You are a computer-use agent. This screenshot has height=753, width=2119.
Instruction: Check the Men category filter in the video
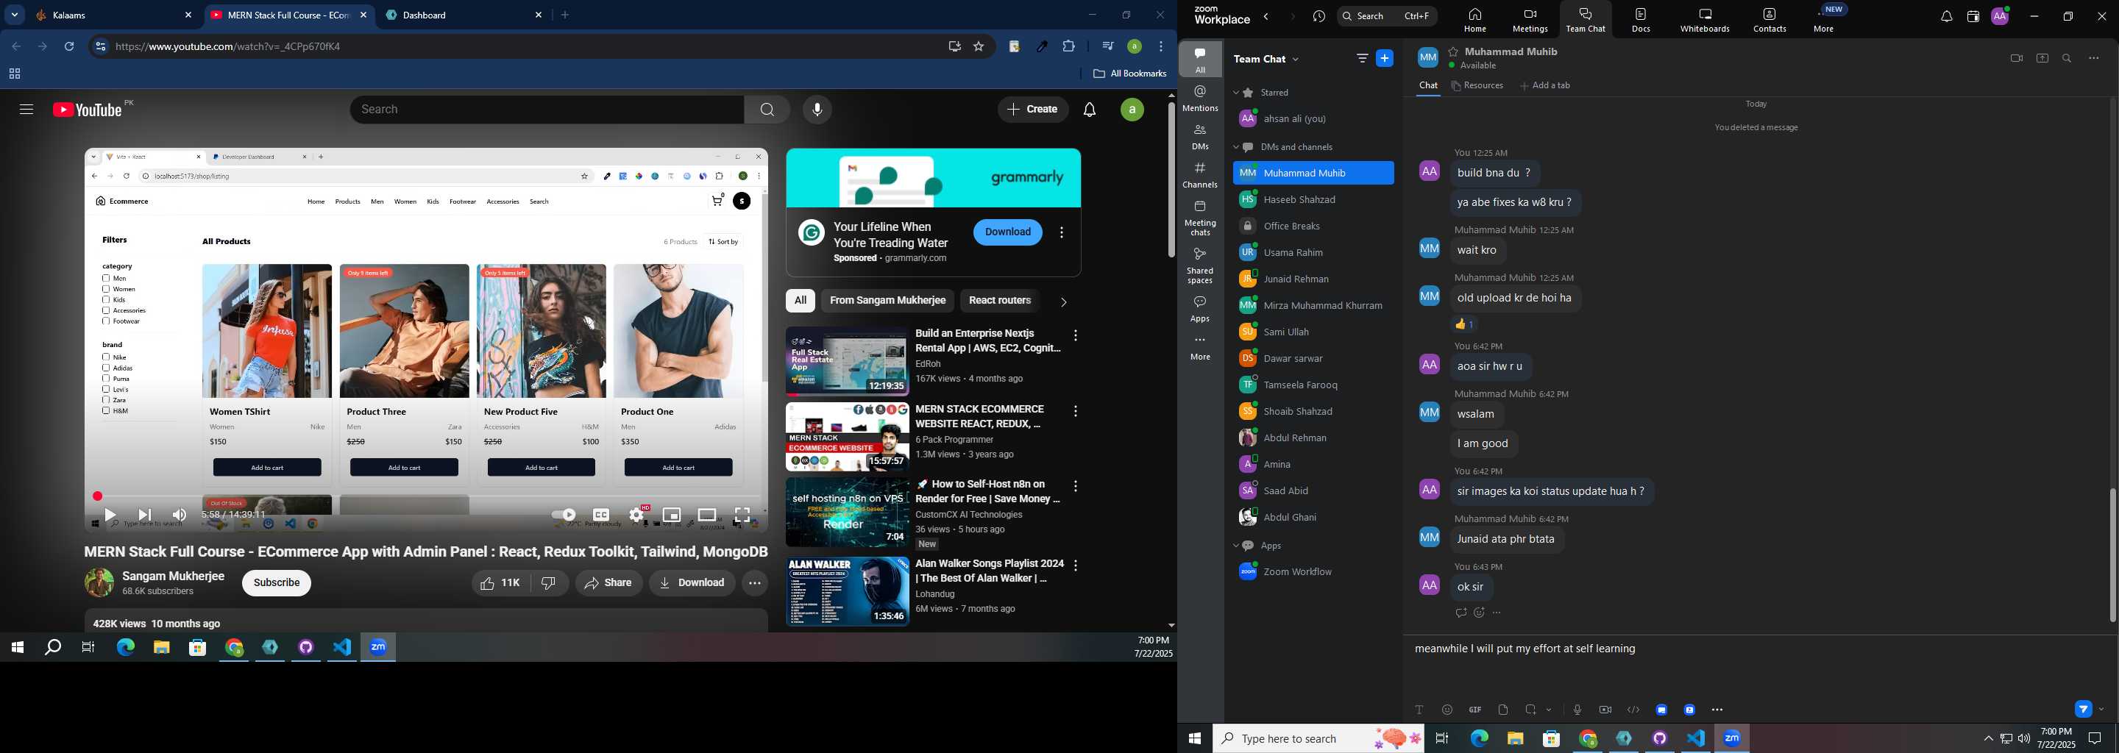(x=106, y=279)
